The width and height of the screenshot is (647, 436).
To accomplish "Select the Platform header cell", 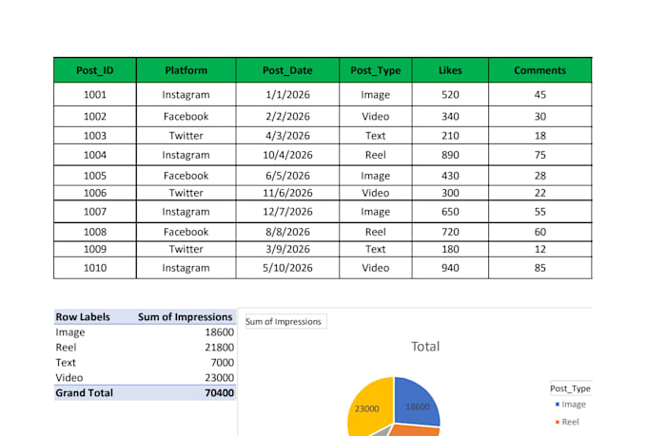I will [x=186, y=70].
